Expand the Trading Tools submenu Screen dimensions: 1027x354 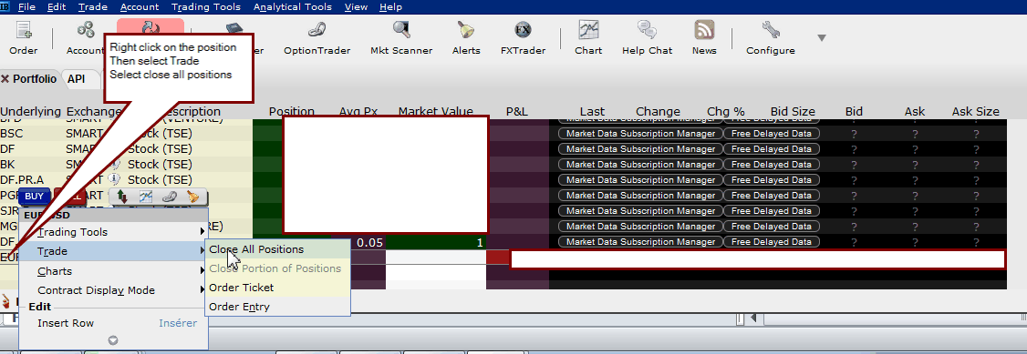(202, 232)
